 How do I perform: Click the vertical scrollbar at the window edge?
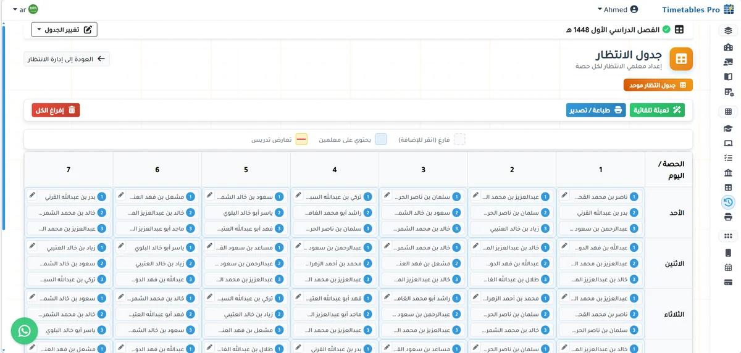coord(4,127)
